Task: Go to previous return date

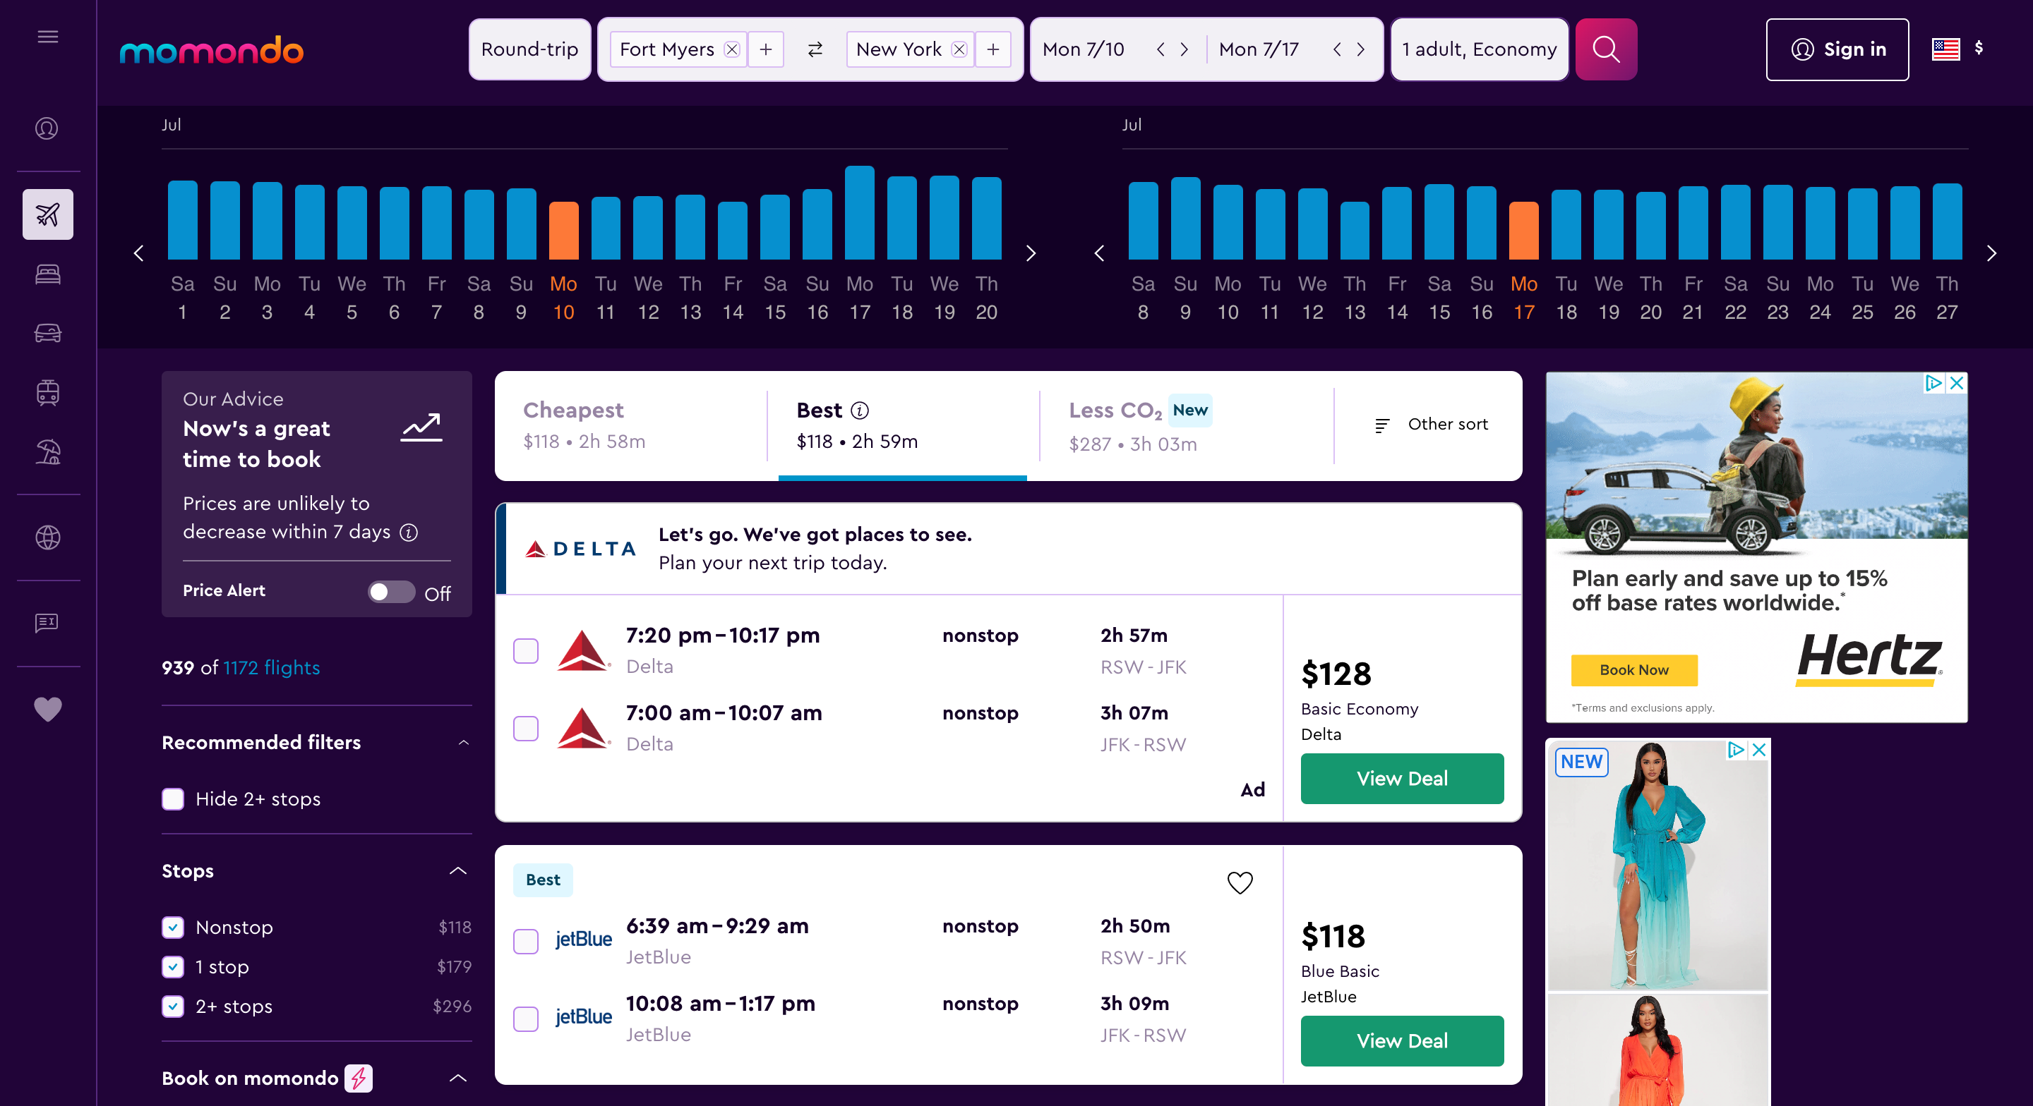Action: click(1337, 49)
